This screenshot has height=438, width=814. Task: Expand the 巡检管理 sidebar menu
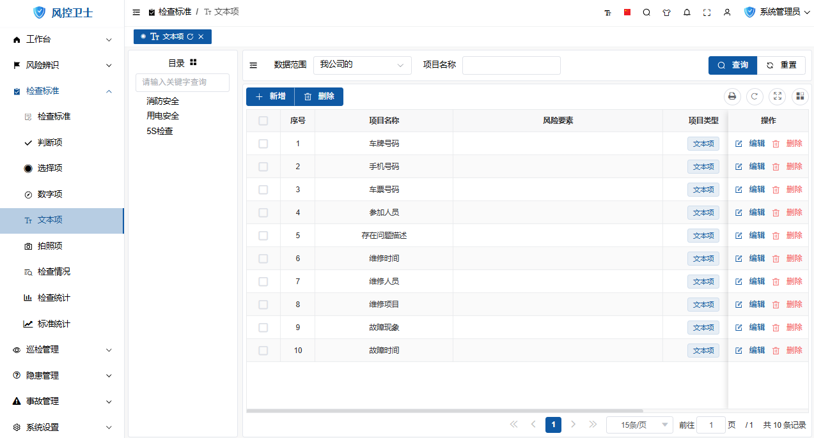tap(62, 350)
